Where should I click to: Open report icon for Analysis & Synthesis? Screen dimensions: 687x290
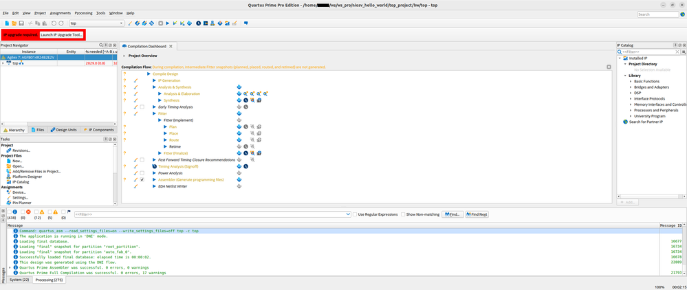[239, 87]
